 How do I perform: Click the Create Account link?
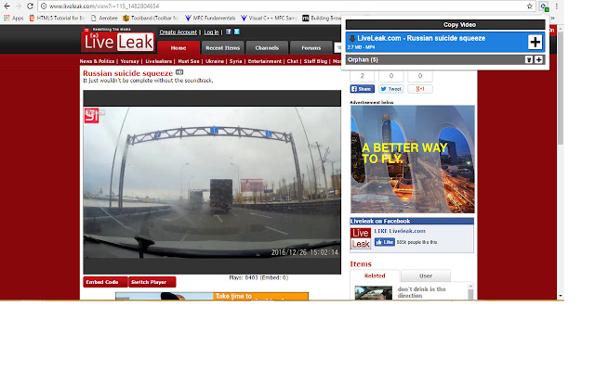point(178,32)
